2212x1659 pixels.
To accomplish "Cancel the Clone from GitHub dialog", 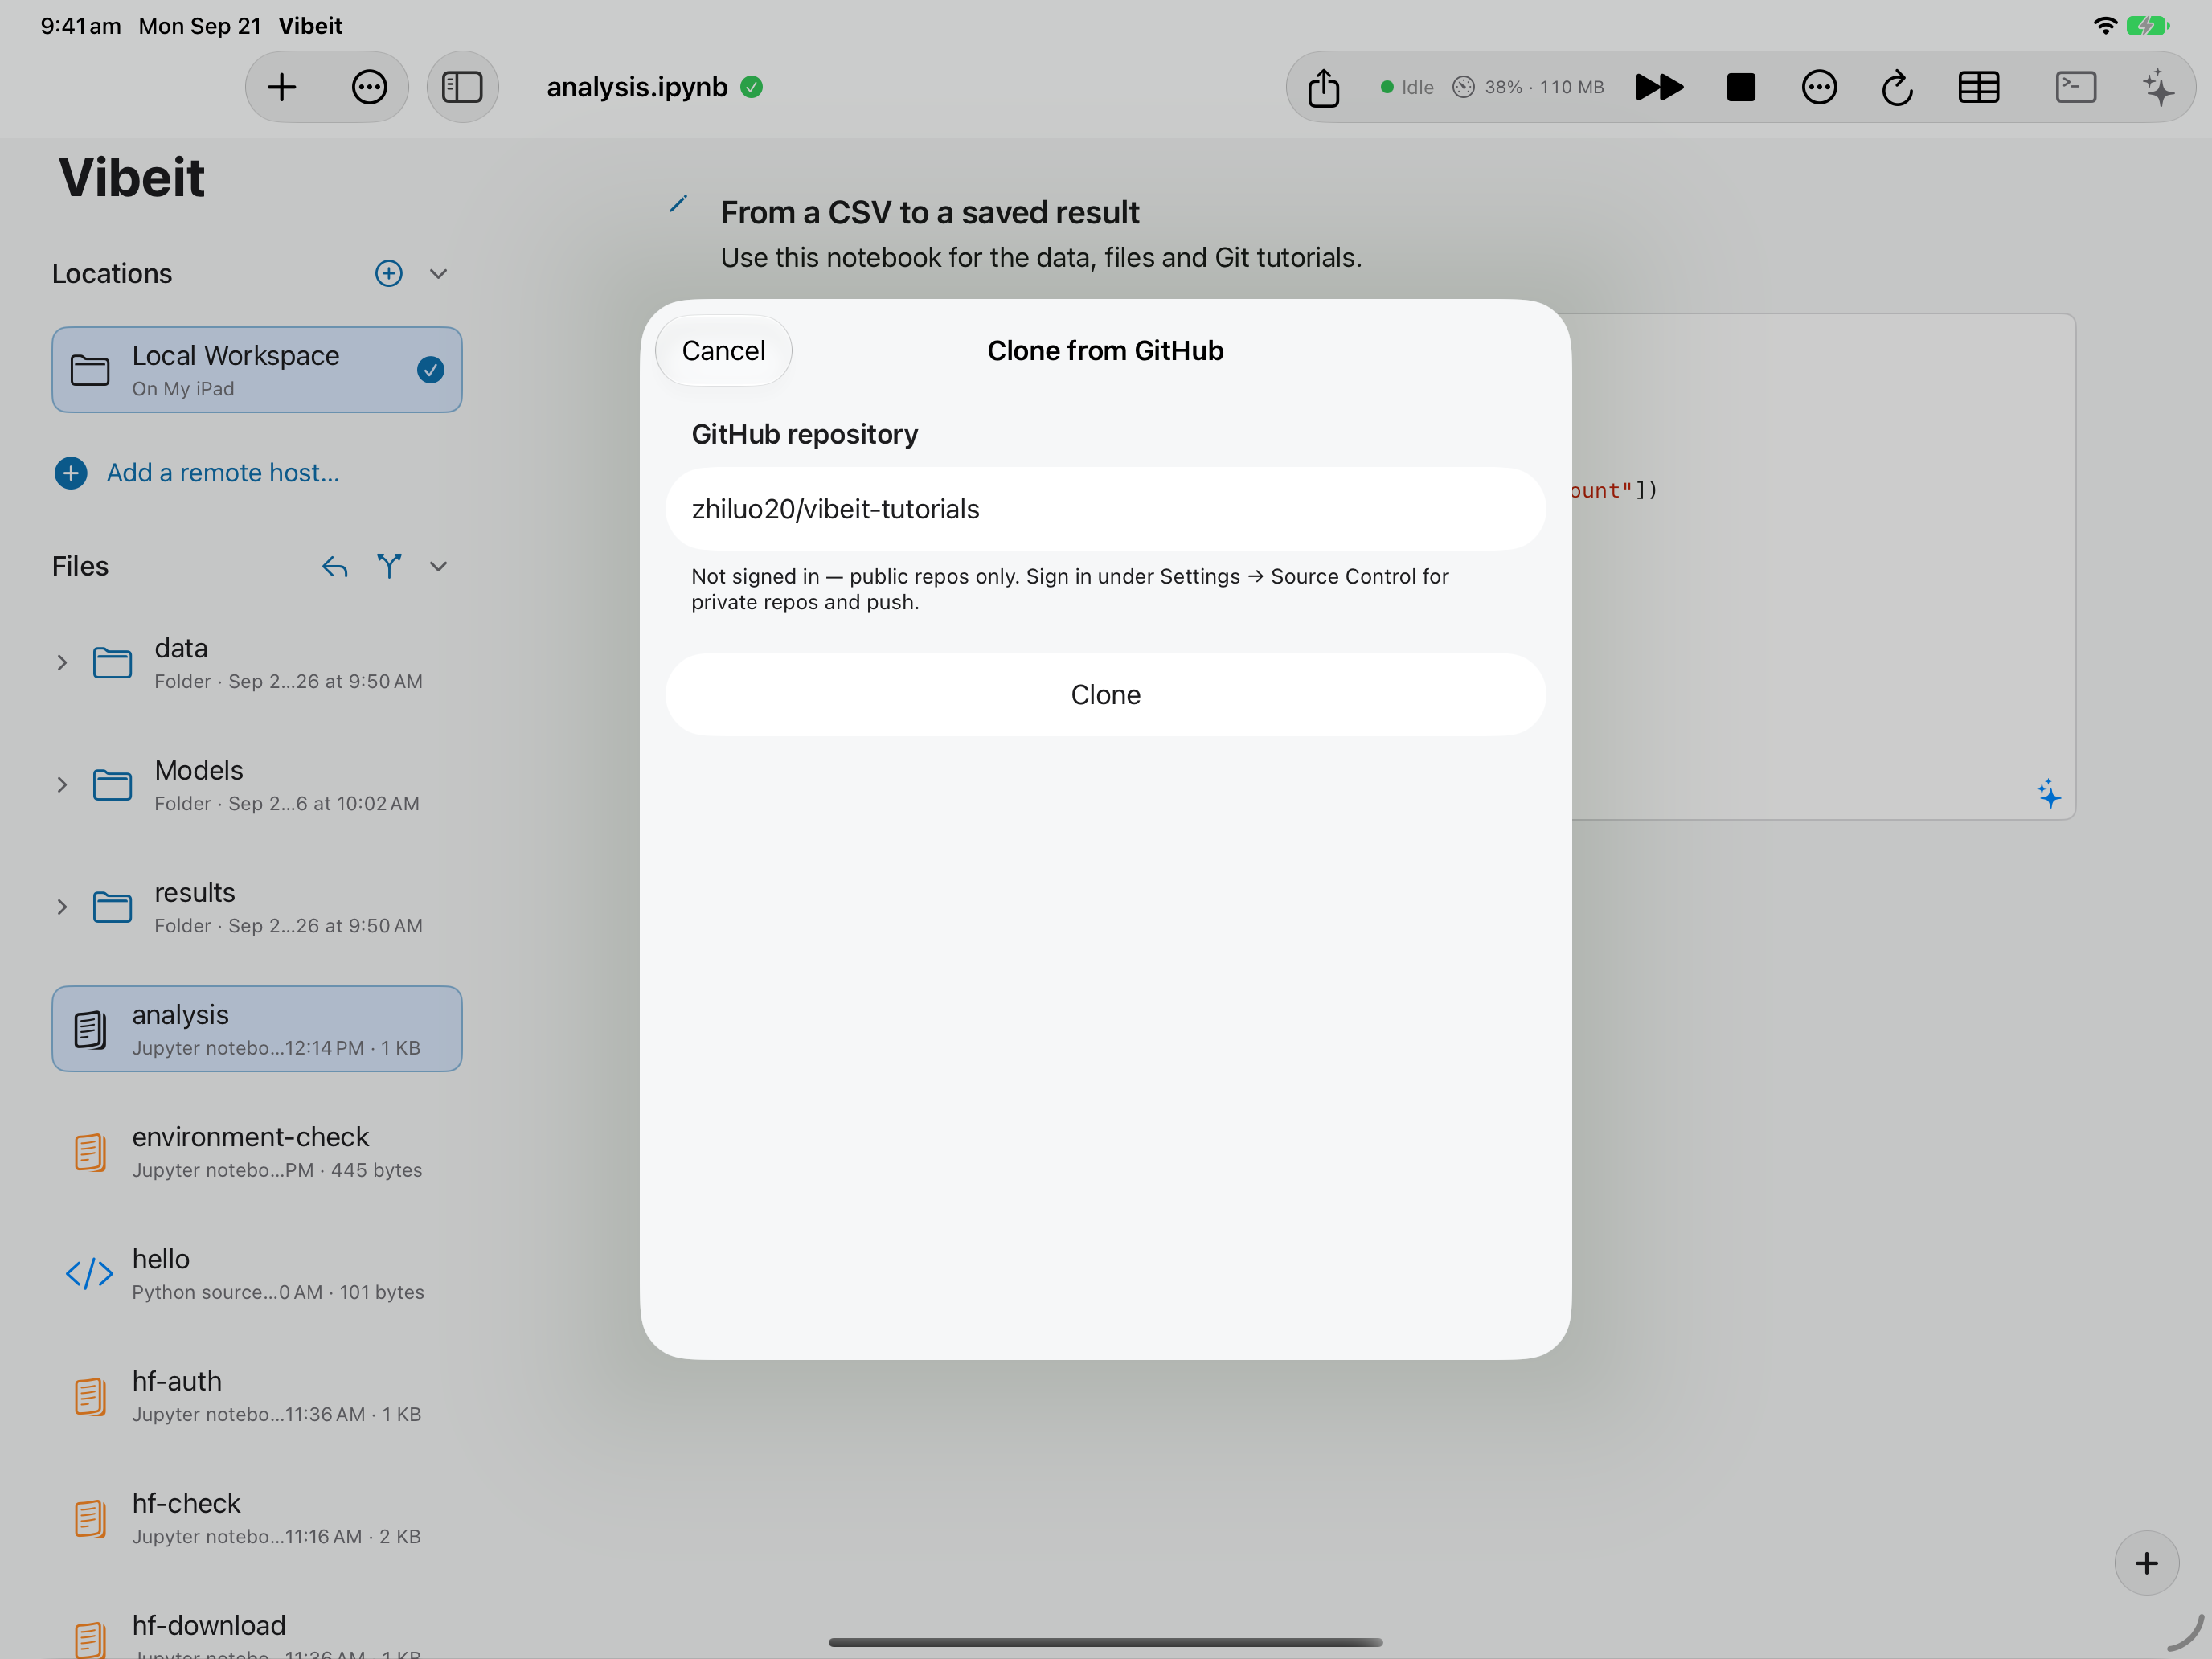I will 723,350.
